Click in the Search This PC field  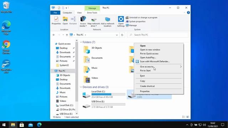[x=158, y=35]
